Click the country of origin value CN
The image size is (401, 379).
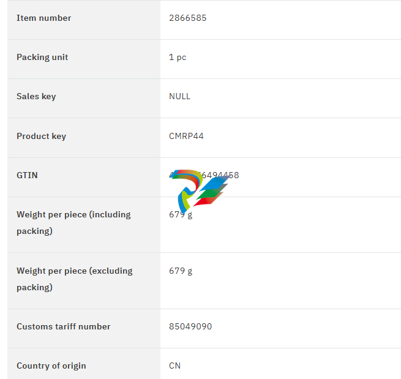pyautogui.click(x=174, y=366)
